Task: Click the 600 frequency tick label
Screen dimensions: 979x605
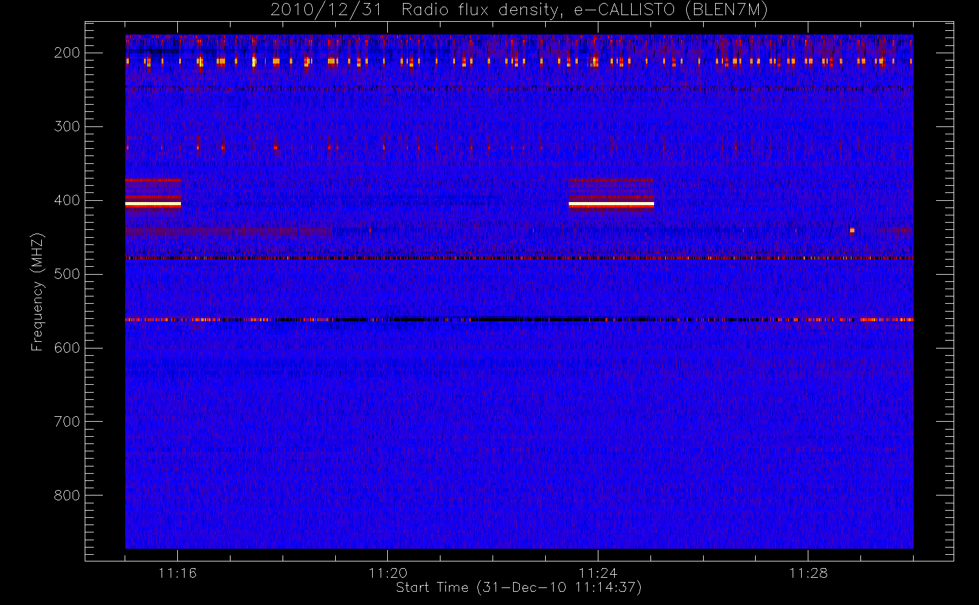Action: pos(67,348)
